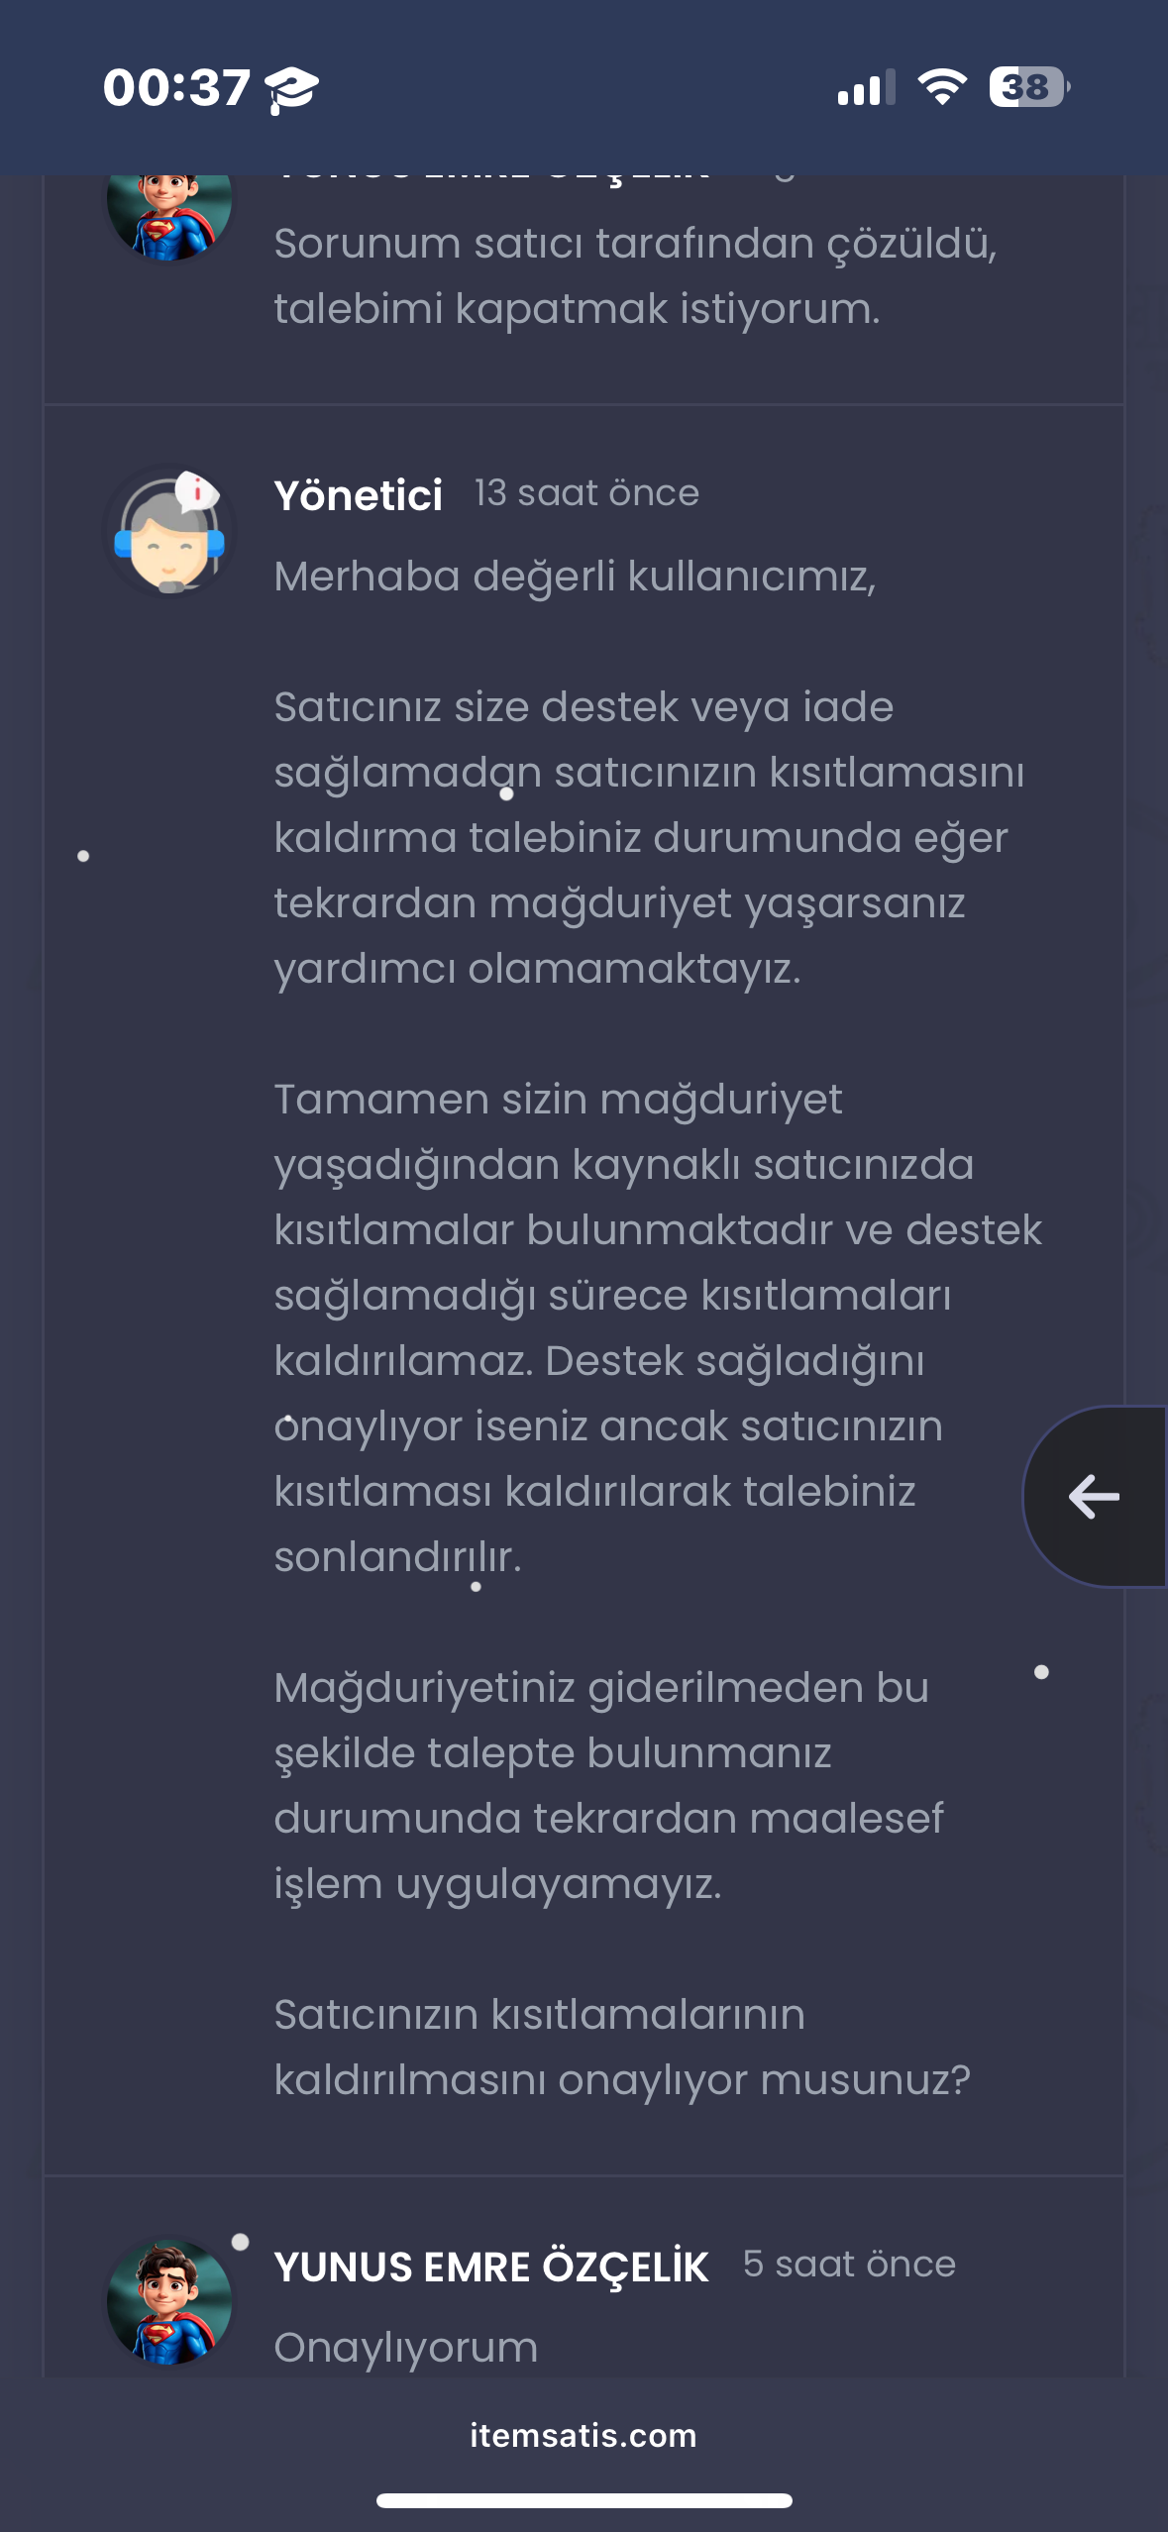Screen dimensions: 1168x2532
Task: Tap the 5 saat önce timestamp
Action: click(849, 2264)
